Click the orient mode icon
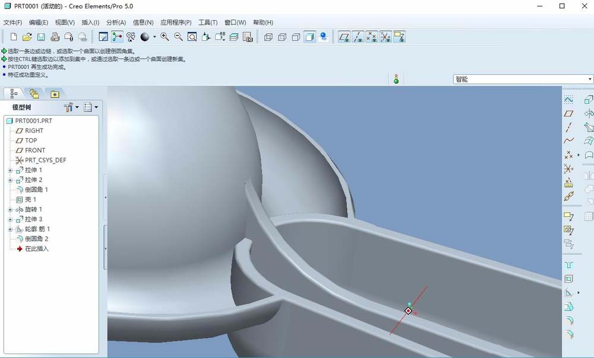 131,37
